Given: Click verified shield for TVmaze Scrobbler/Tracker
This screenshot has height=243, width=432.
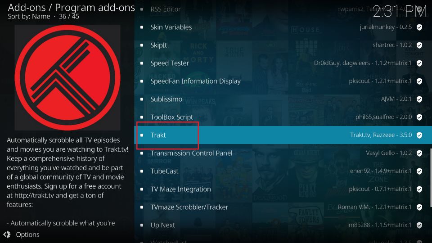Looking at the screenshot, I should [419, 207].
